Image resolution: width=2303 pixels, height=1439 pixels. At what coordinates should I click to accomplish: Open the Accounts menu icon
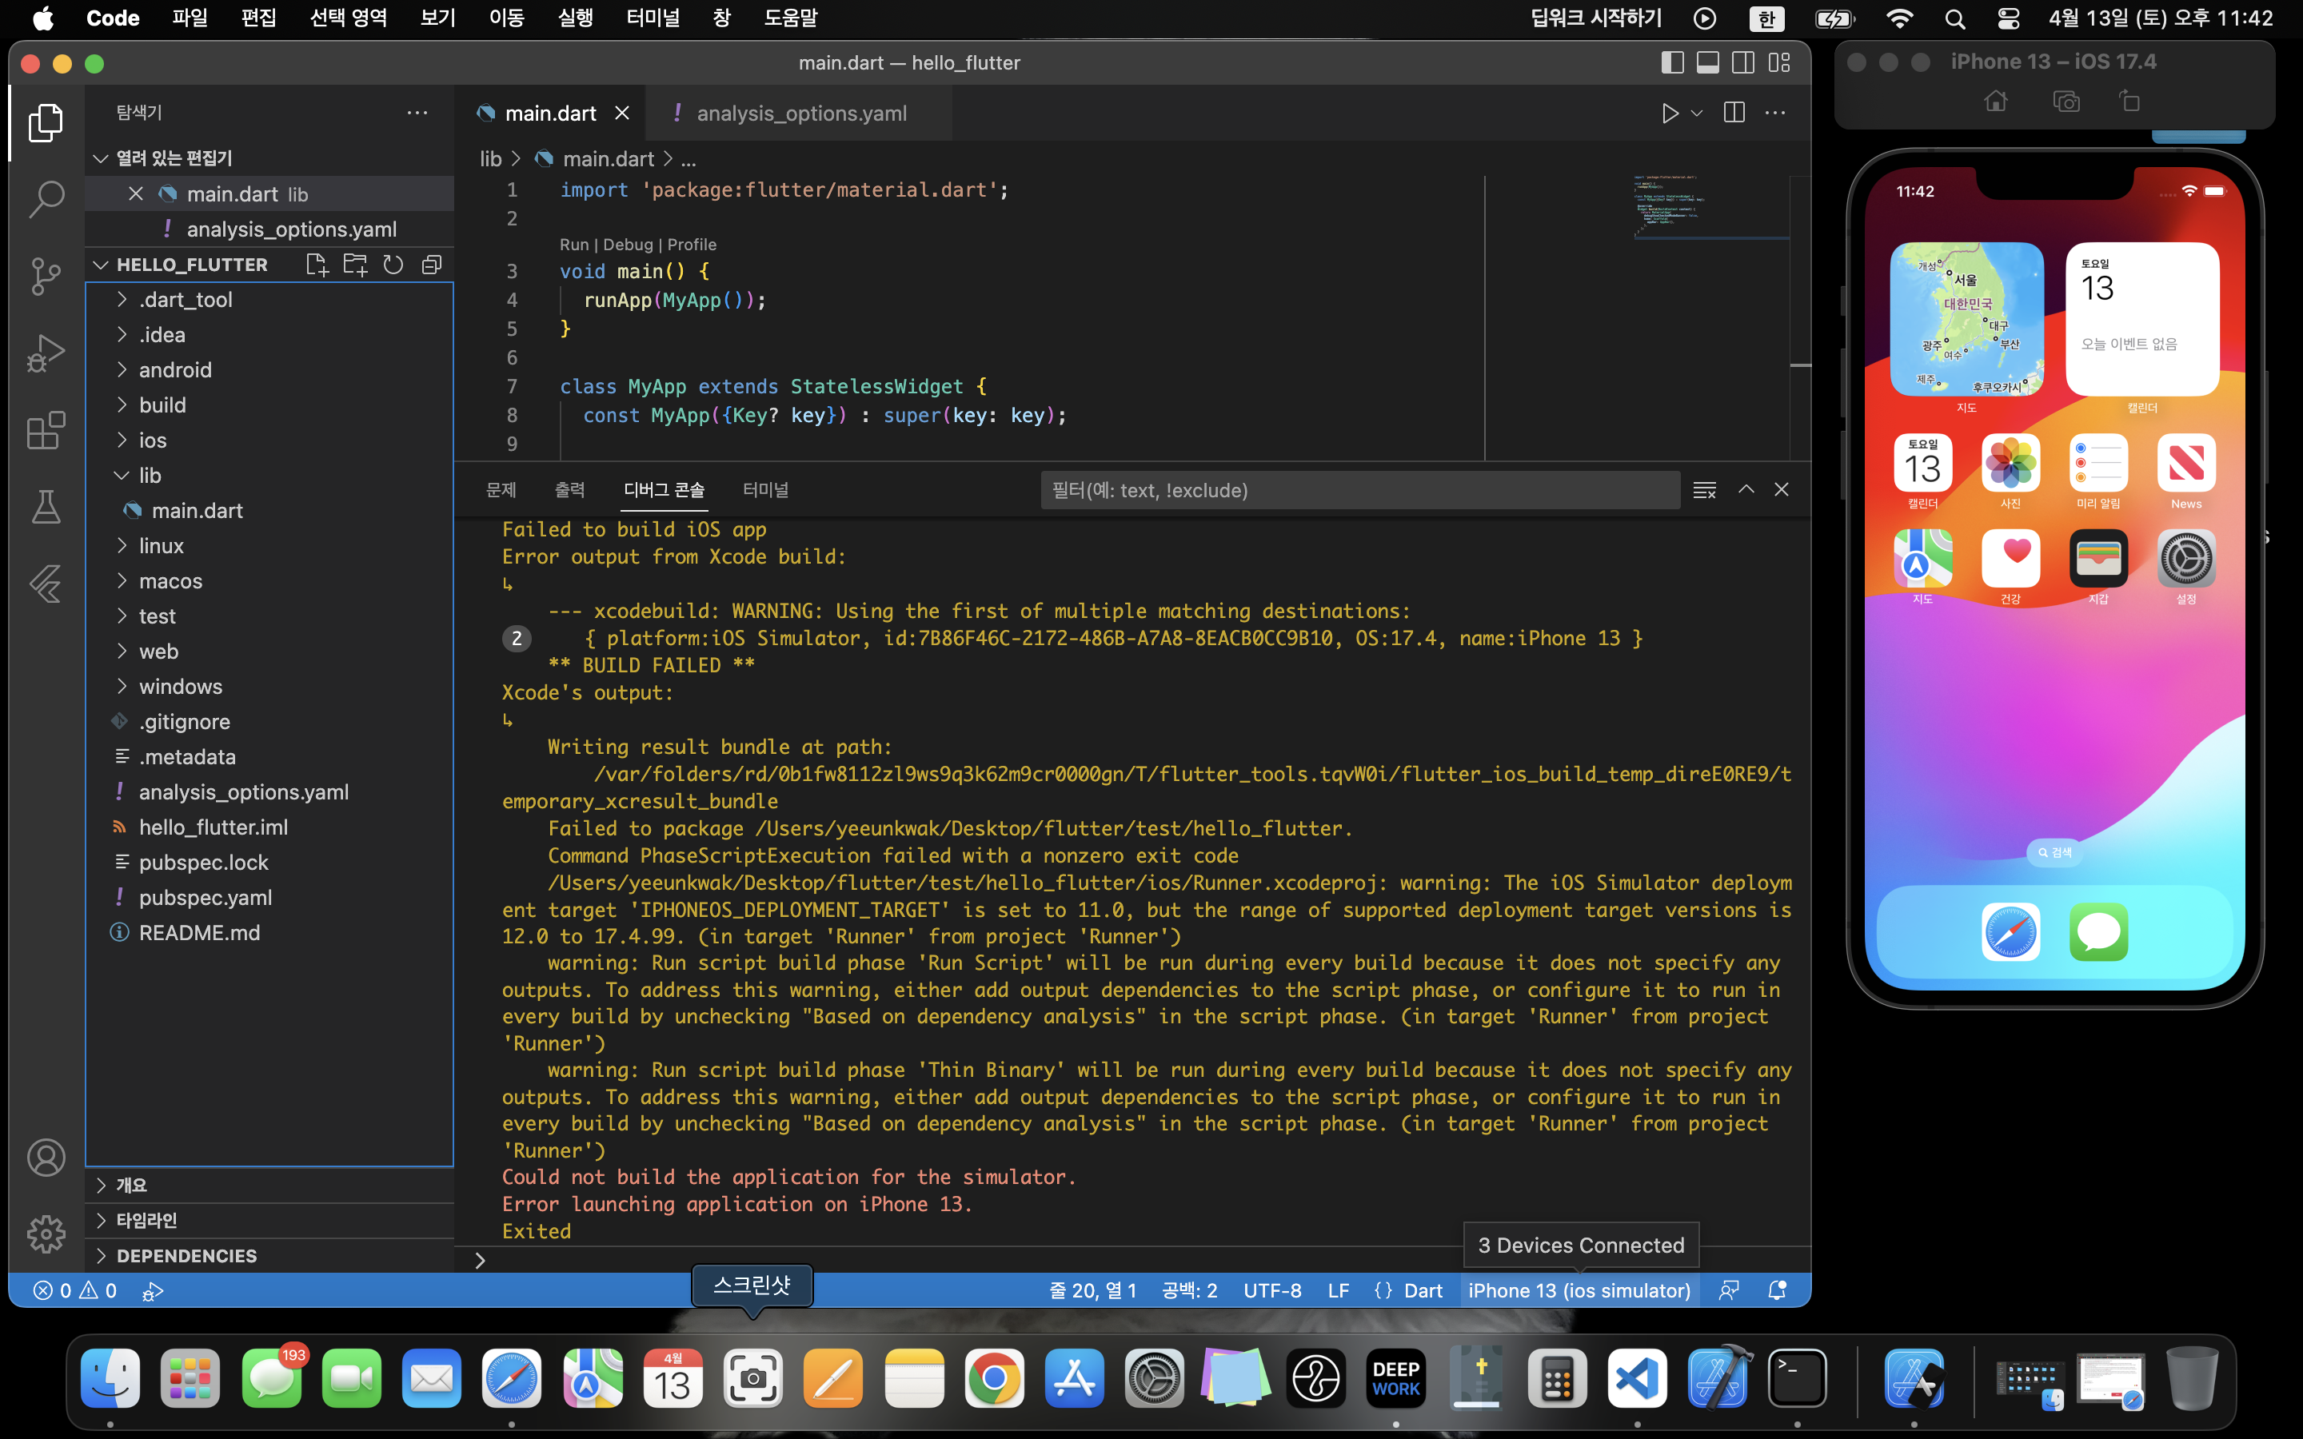click(x=46, y=1158)
